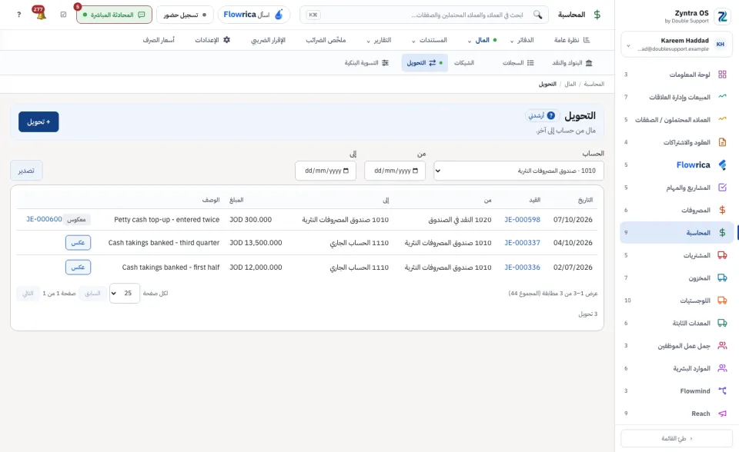739x452 pixels.
Task: Switch to التسوية البنكية sub-tab
Action: pos(366,62)
